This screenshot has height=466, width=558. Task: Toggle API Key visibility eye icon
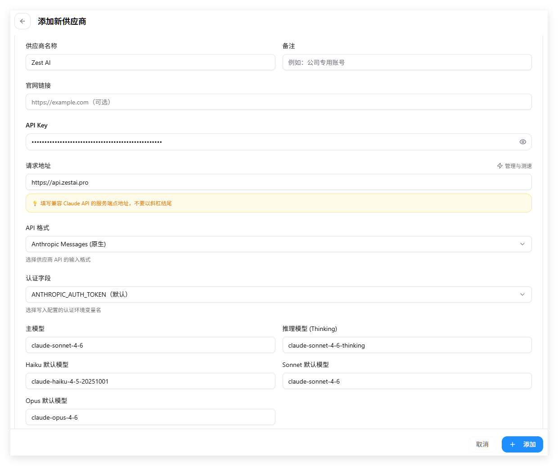[522, 142]
